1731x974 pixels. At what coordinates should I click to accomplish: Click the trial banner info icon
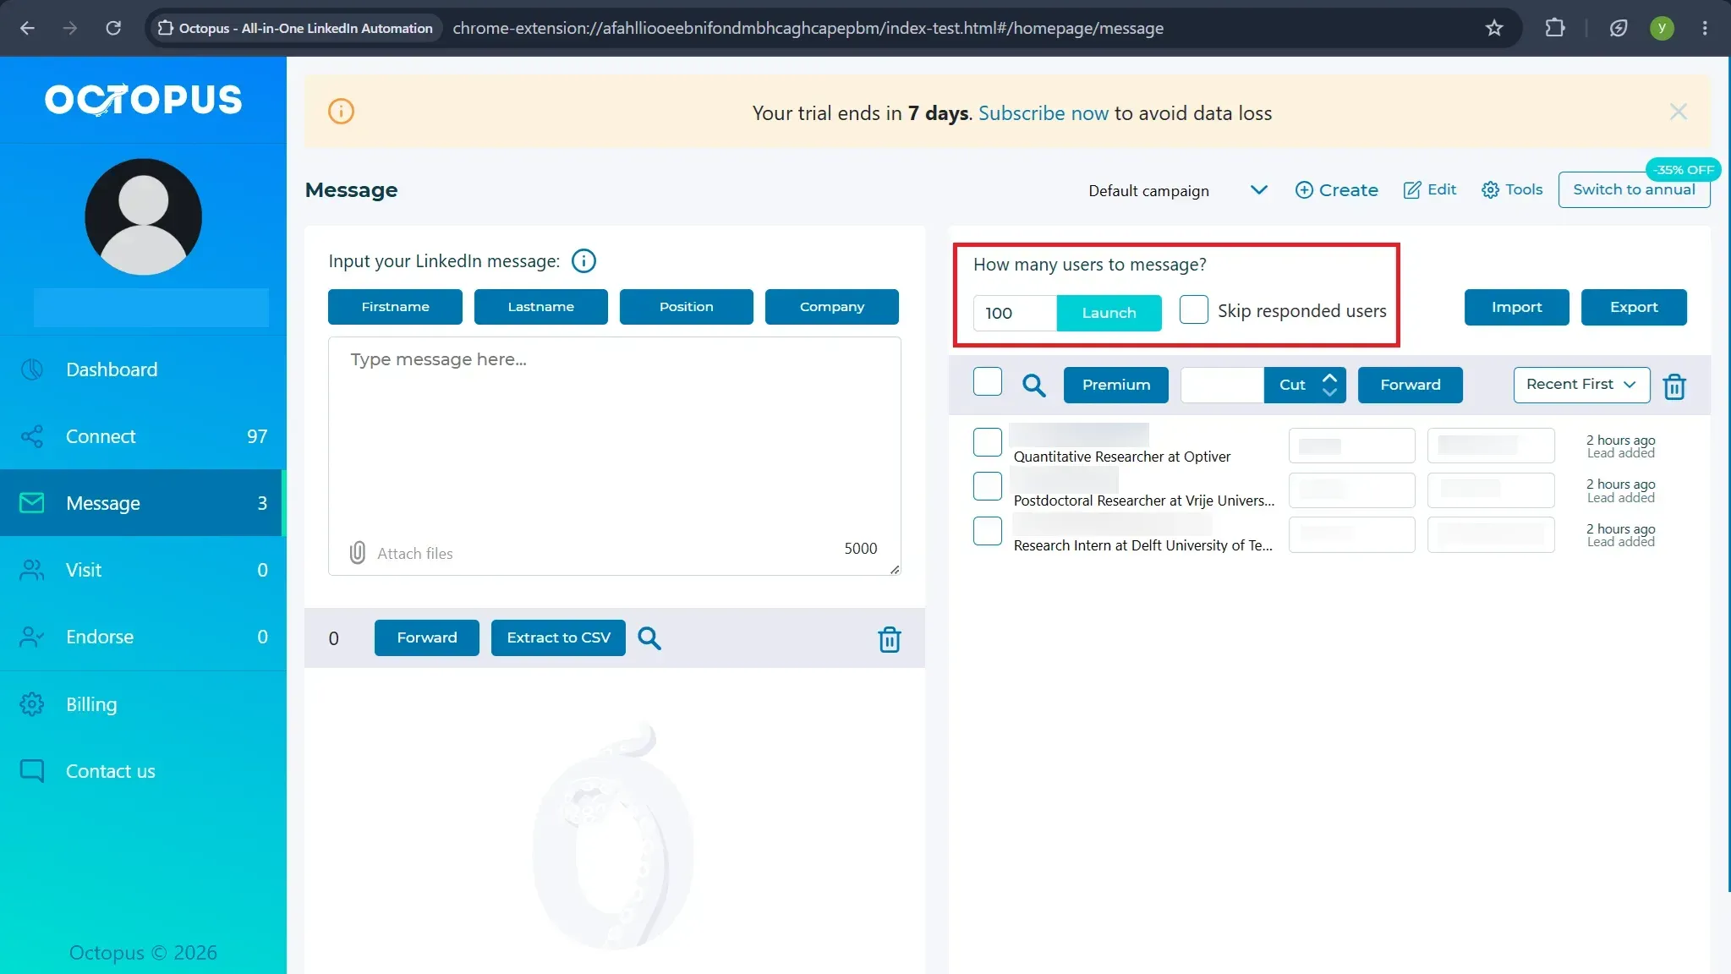(341, 112)
